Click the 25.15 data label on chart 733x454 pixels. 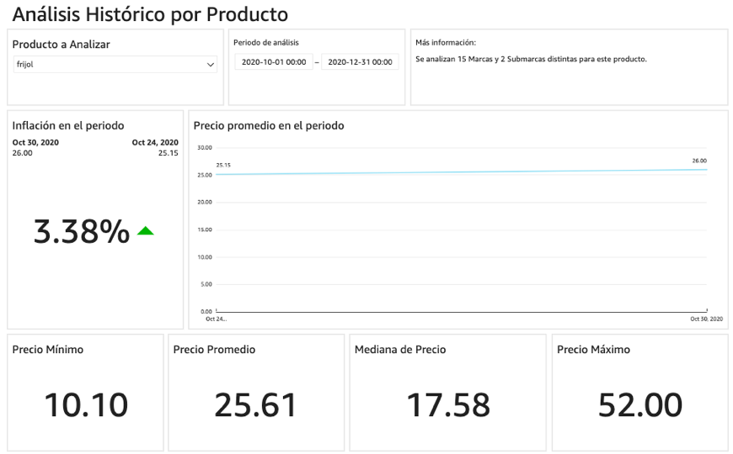click(x=223, y=165)
